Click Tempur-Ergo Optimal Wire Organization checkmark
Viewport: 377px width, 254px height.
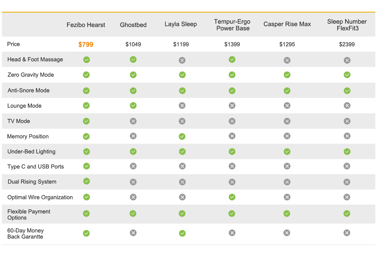pyautogui.click(x=232, y=197)
